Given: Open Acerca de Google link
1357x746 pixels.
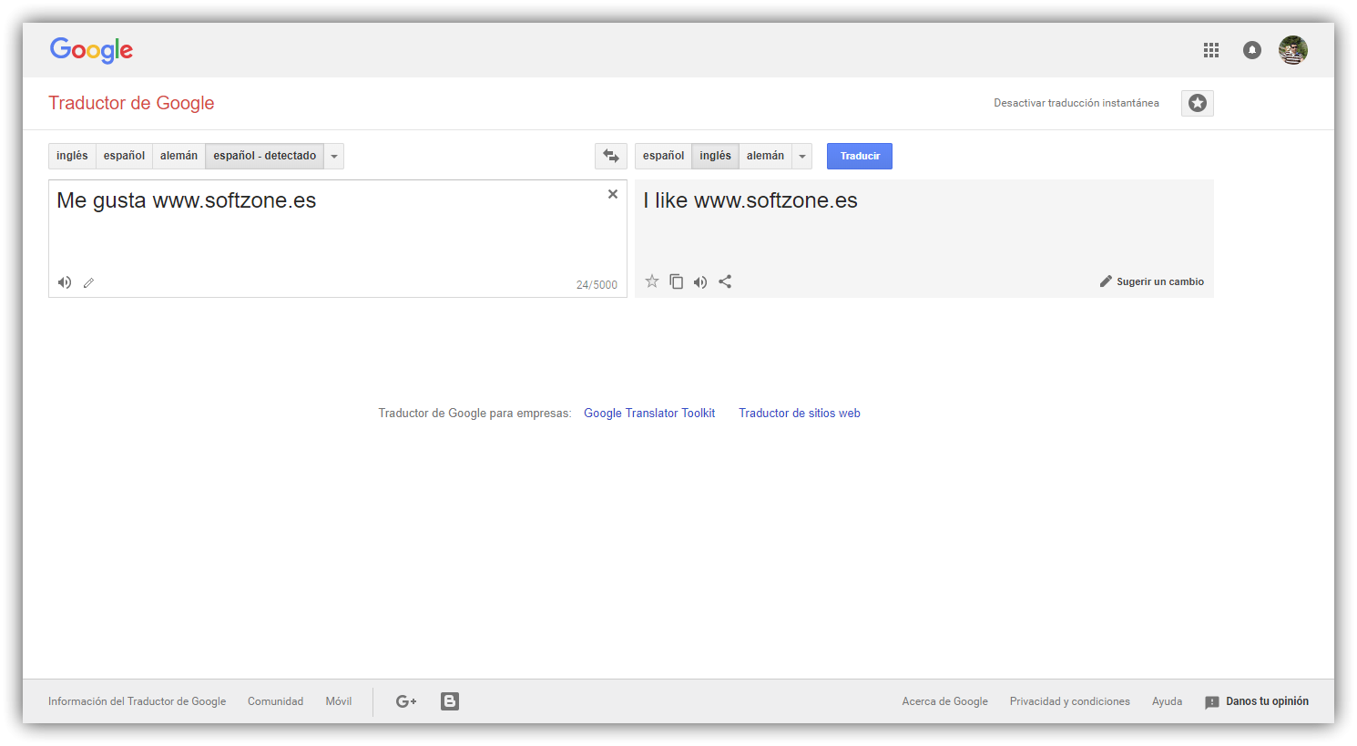Looking at the screenshot, I should click(944, 701).
